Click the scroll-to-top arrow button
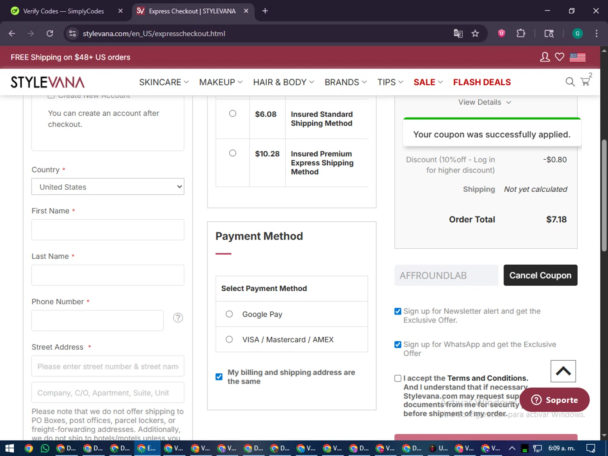 click(x=563, y=371)
